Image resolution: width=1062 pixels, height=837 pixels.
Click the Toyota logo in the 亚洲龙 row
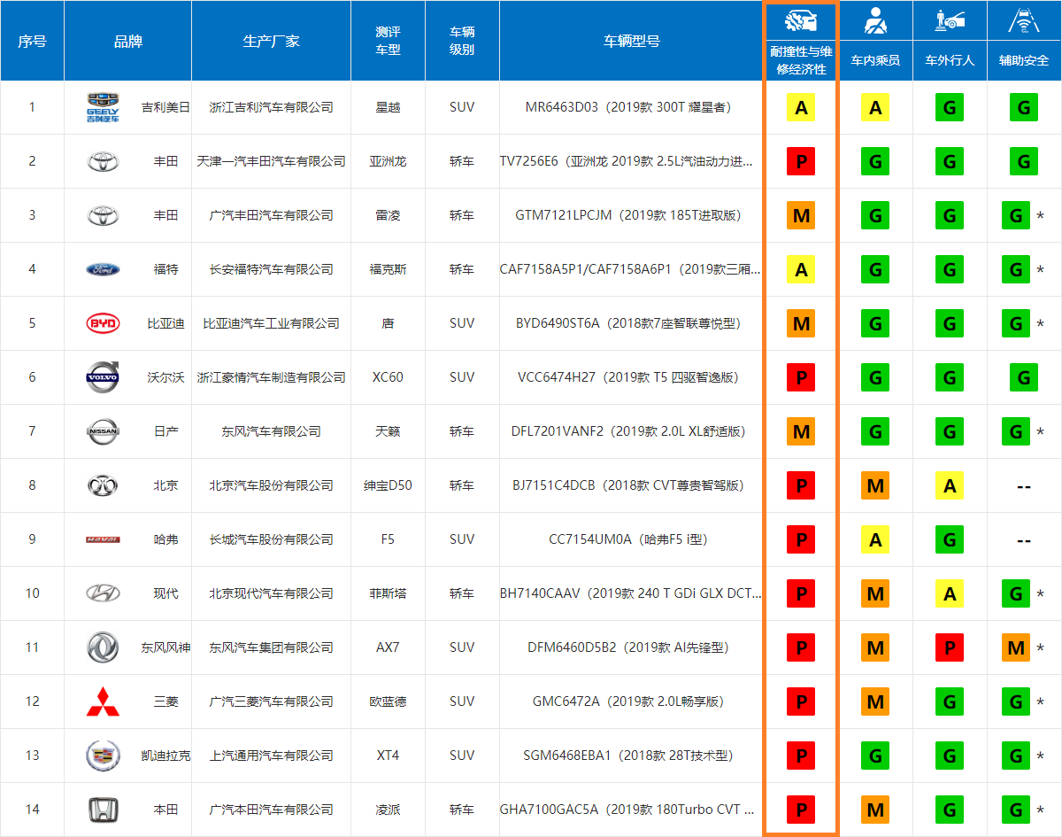103,161
